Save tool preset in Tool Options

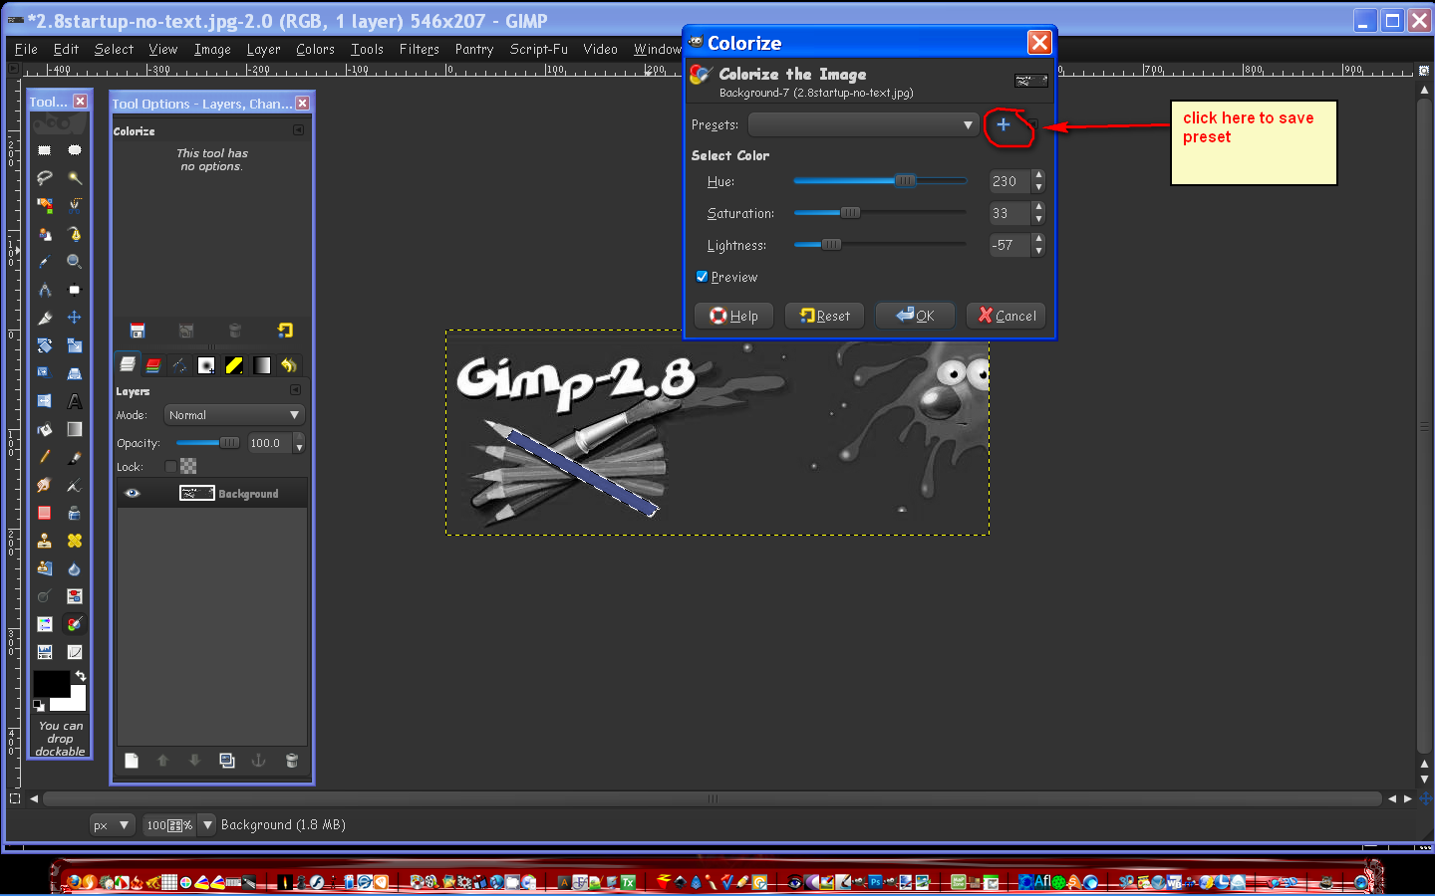click(x=138, y=331)
